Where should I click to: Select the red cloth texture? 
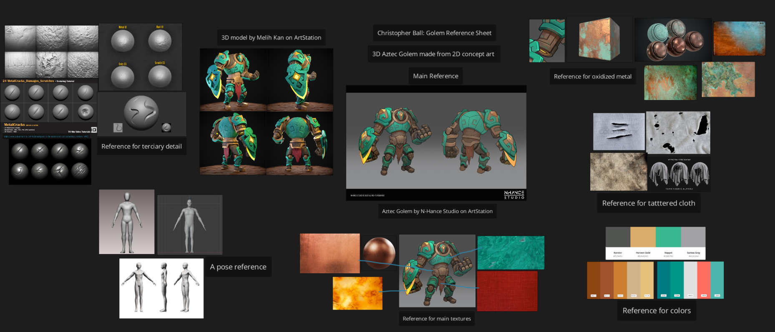[507, 291]
